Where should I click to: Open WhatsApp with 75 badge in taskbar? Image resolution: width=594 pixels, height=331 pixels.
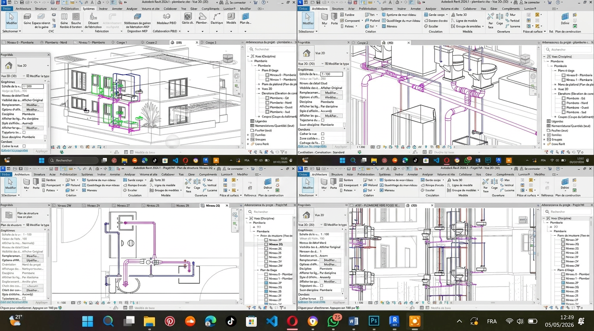pos(333,321)
